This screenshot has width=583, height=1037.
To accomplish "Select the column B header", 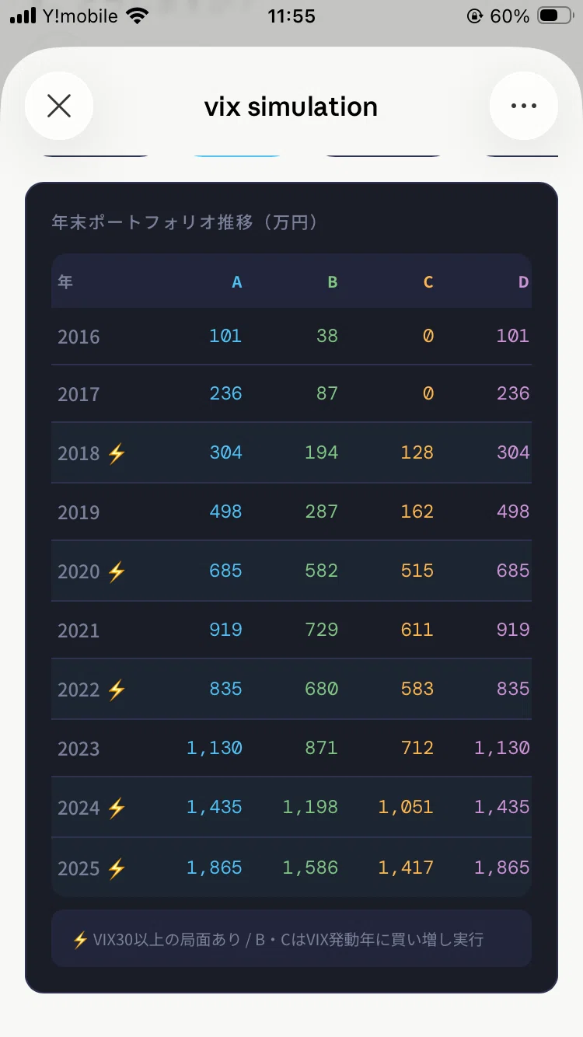I will 333,282.
